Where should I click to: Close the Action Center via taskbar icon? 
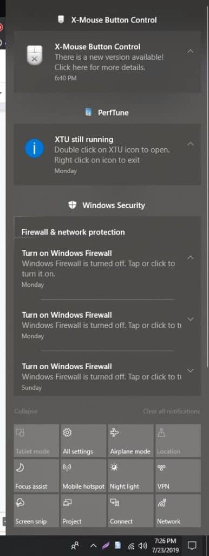coord(192,545)
